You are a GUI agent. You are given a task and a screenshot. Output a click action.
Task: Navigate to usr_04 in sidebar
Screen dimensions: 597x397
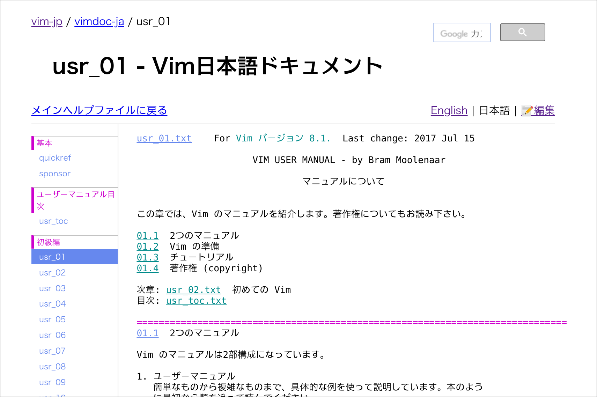(52, 304)
